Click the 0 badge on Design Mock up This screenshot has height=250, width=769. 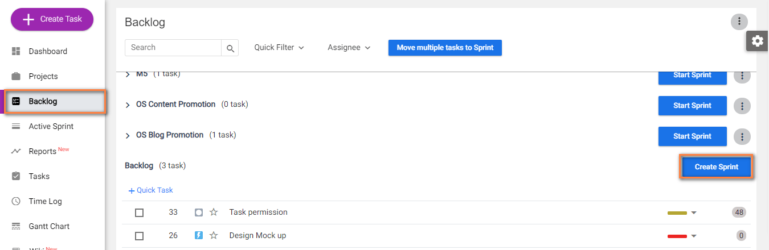click(741, 235)
